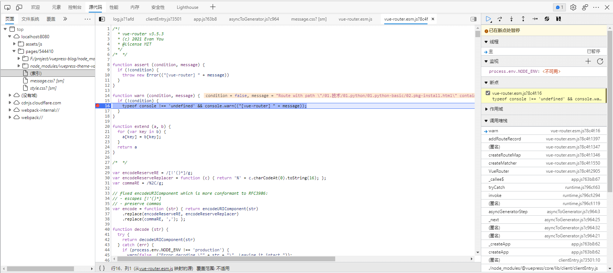Click the Step out of function arrow
613x273 pixels.
(523, 19)
